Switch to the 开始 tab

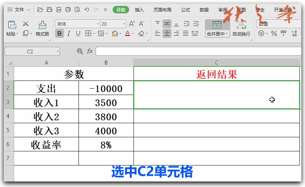coord(121,10)
